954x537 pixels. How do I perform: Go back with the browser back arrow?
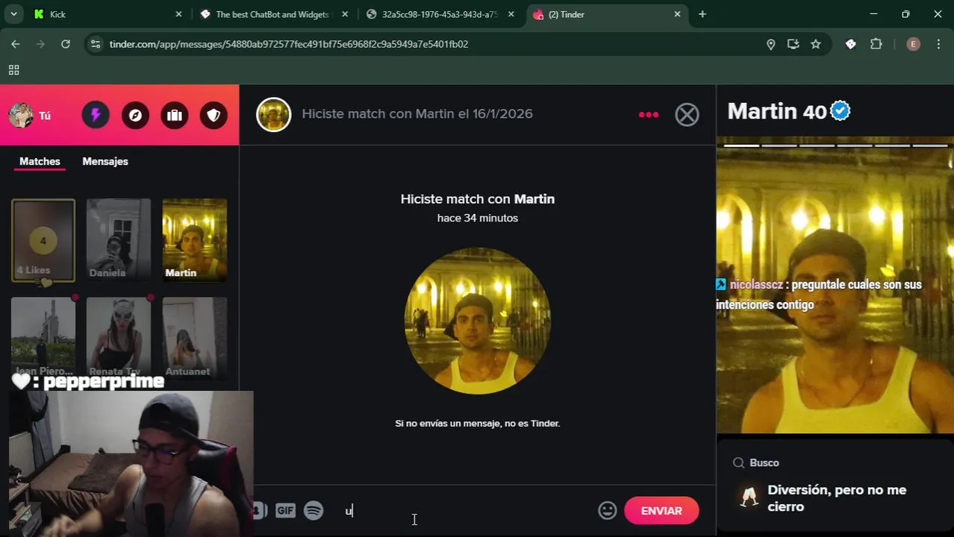point(16,44)
